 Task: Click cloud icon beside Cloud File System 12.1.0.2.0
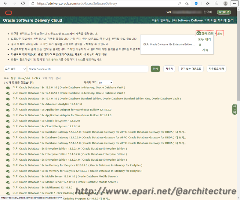tap(8, 121)
